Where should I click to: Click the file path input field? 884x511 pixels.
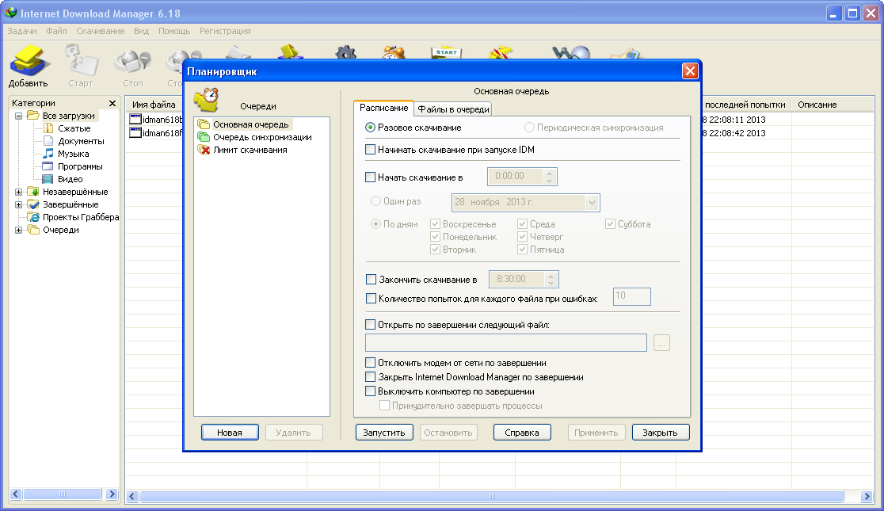(x=505, y=342)
